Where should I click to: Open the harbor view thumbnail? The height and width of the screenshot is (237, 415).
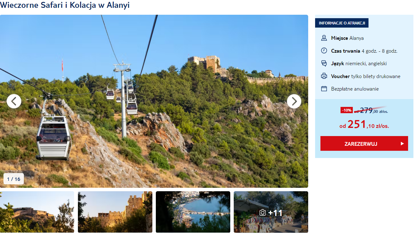click(x=193, y=212)
